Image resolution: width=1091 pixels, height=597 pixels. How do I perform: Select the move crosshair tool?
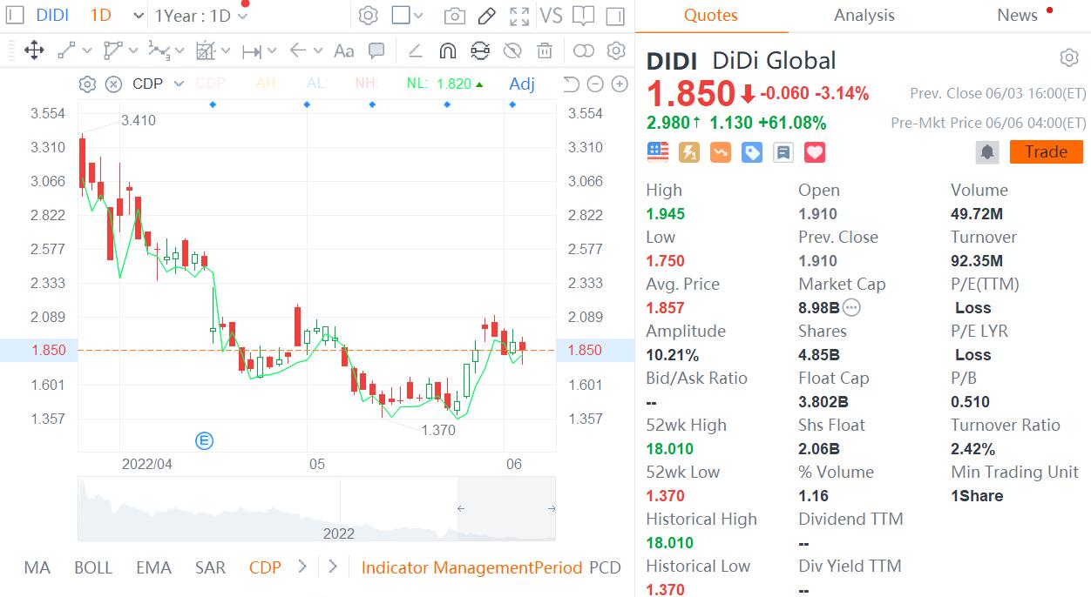click(34, 50)
